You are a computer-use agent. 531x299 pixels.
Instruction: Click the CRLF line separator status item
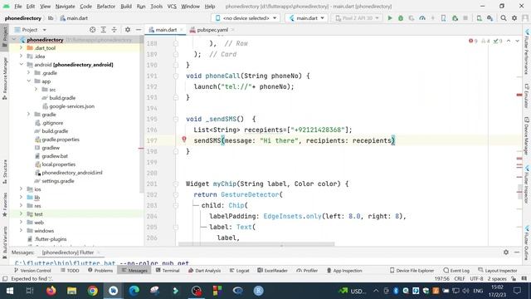460,279
